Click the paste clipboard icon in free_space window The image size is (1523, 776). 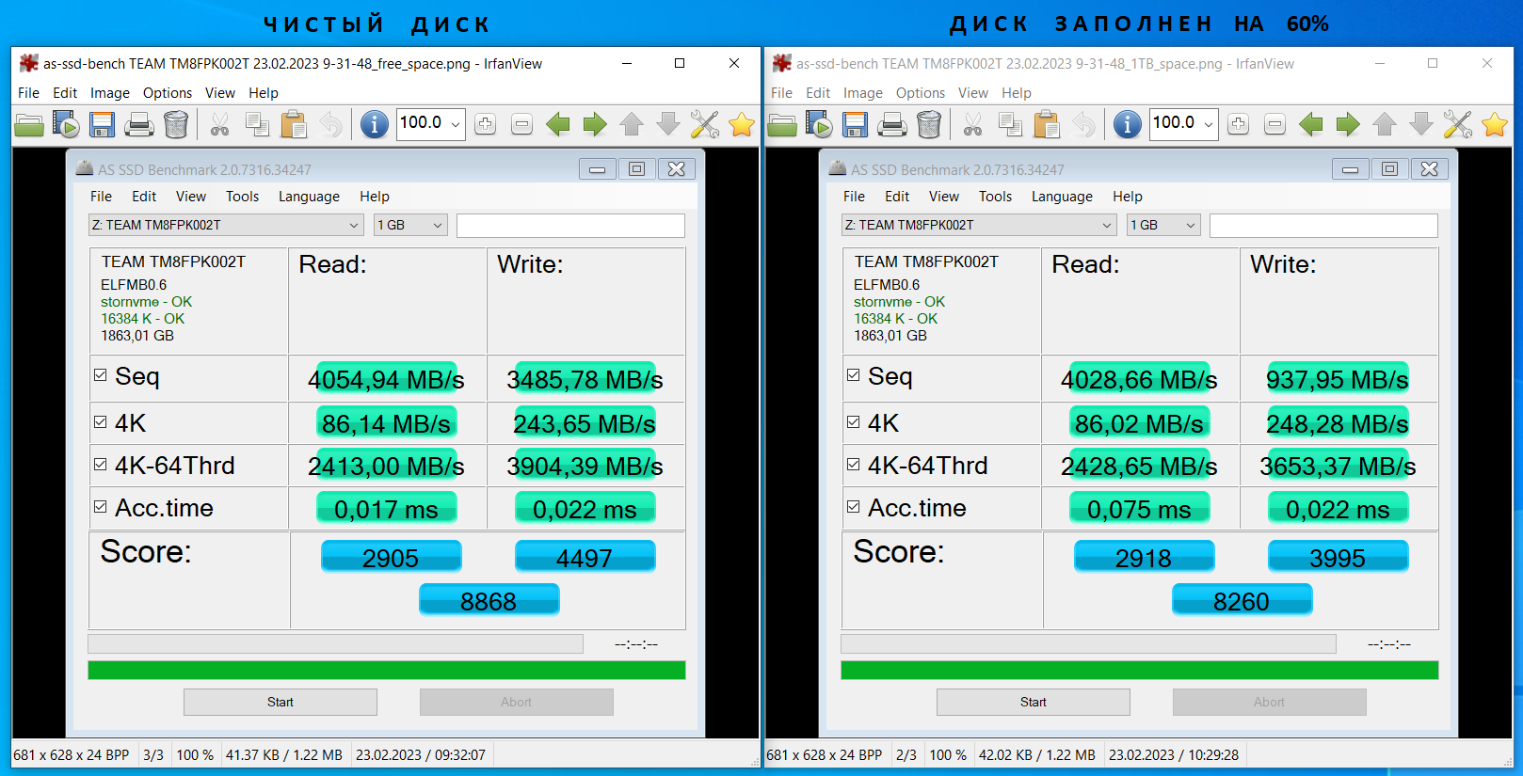pyautogui.click(x=294, y=124)
